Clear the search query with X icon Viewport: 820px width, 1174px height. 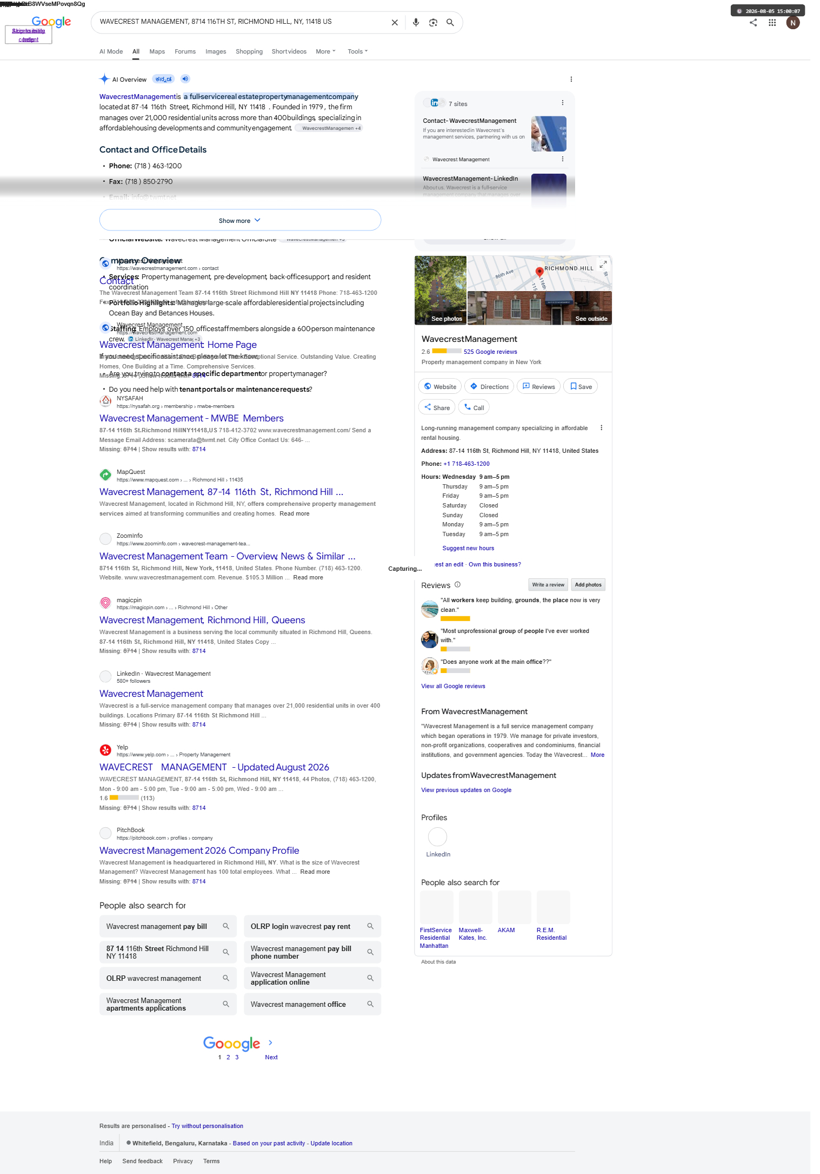395,23
